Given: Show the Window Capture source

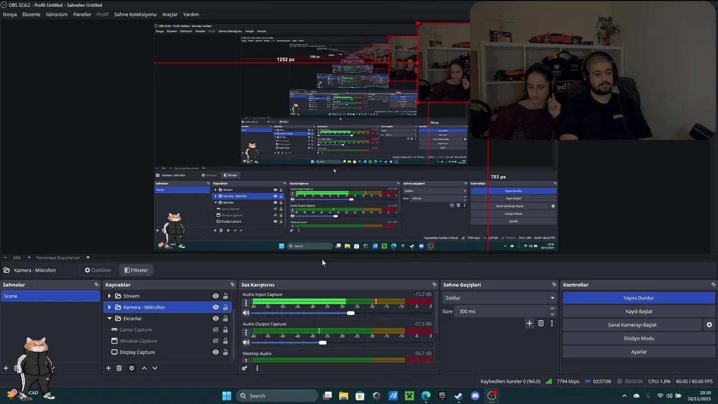Looking at the screenshot, I should pos(215,341).
